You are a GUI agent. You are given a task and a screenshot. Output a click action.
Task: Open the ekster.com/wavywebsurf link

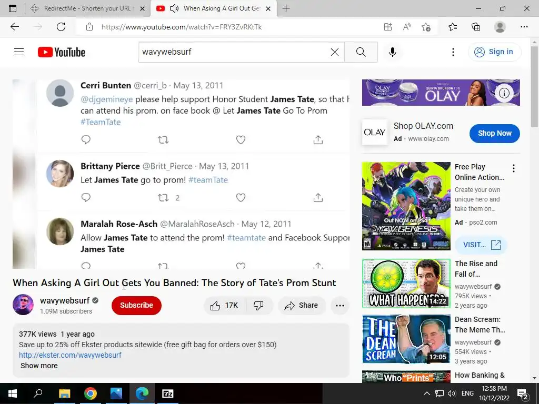[70, 355]
